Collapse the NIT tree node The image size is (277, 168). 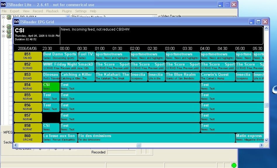coord(3,36)
